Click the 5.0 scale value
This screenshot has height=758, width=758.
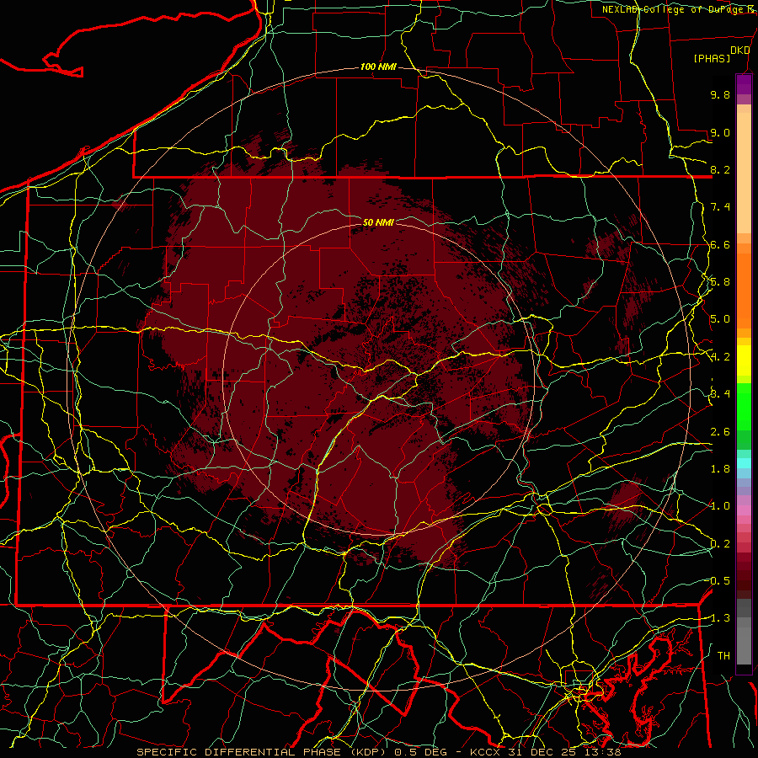point(720,319)
